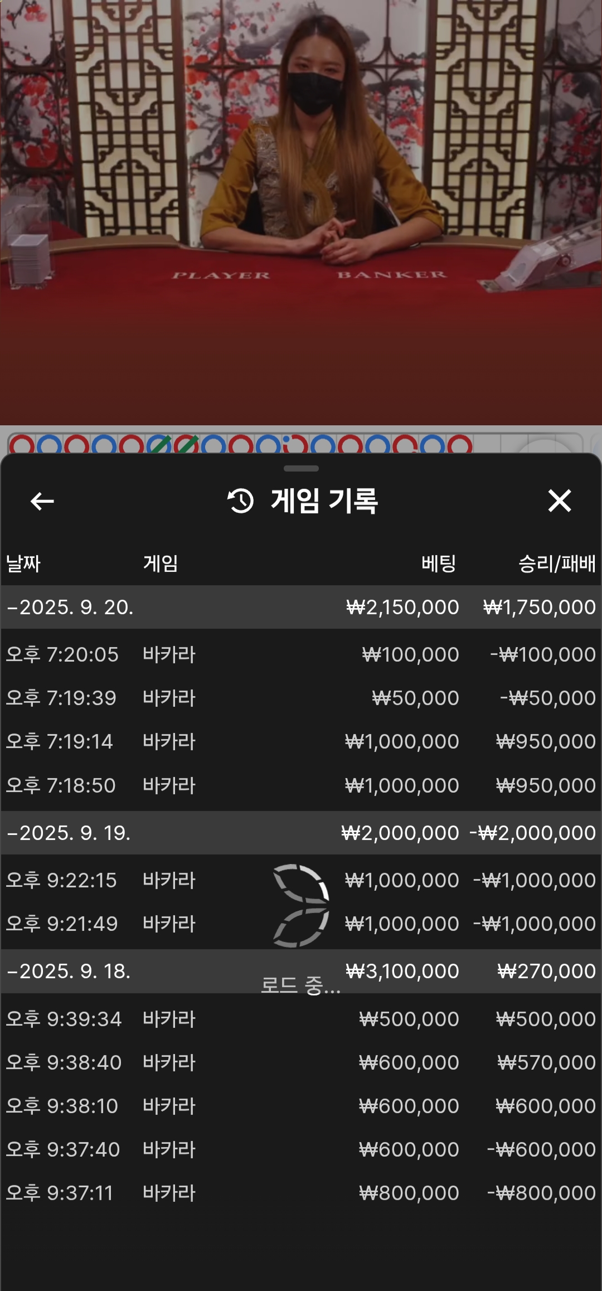The image size is (602, 1291).
Task: Close the game history panel
Action: coord(559,501)
